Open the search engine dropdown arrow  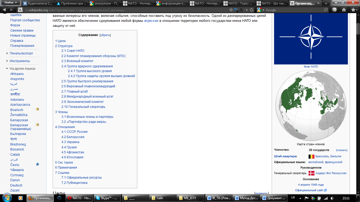pyautogui.click(x=263, y=10)
